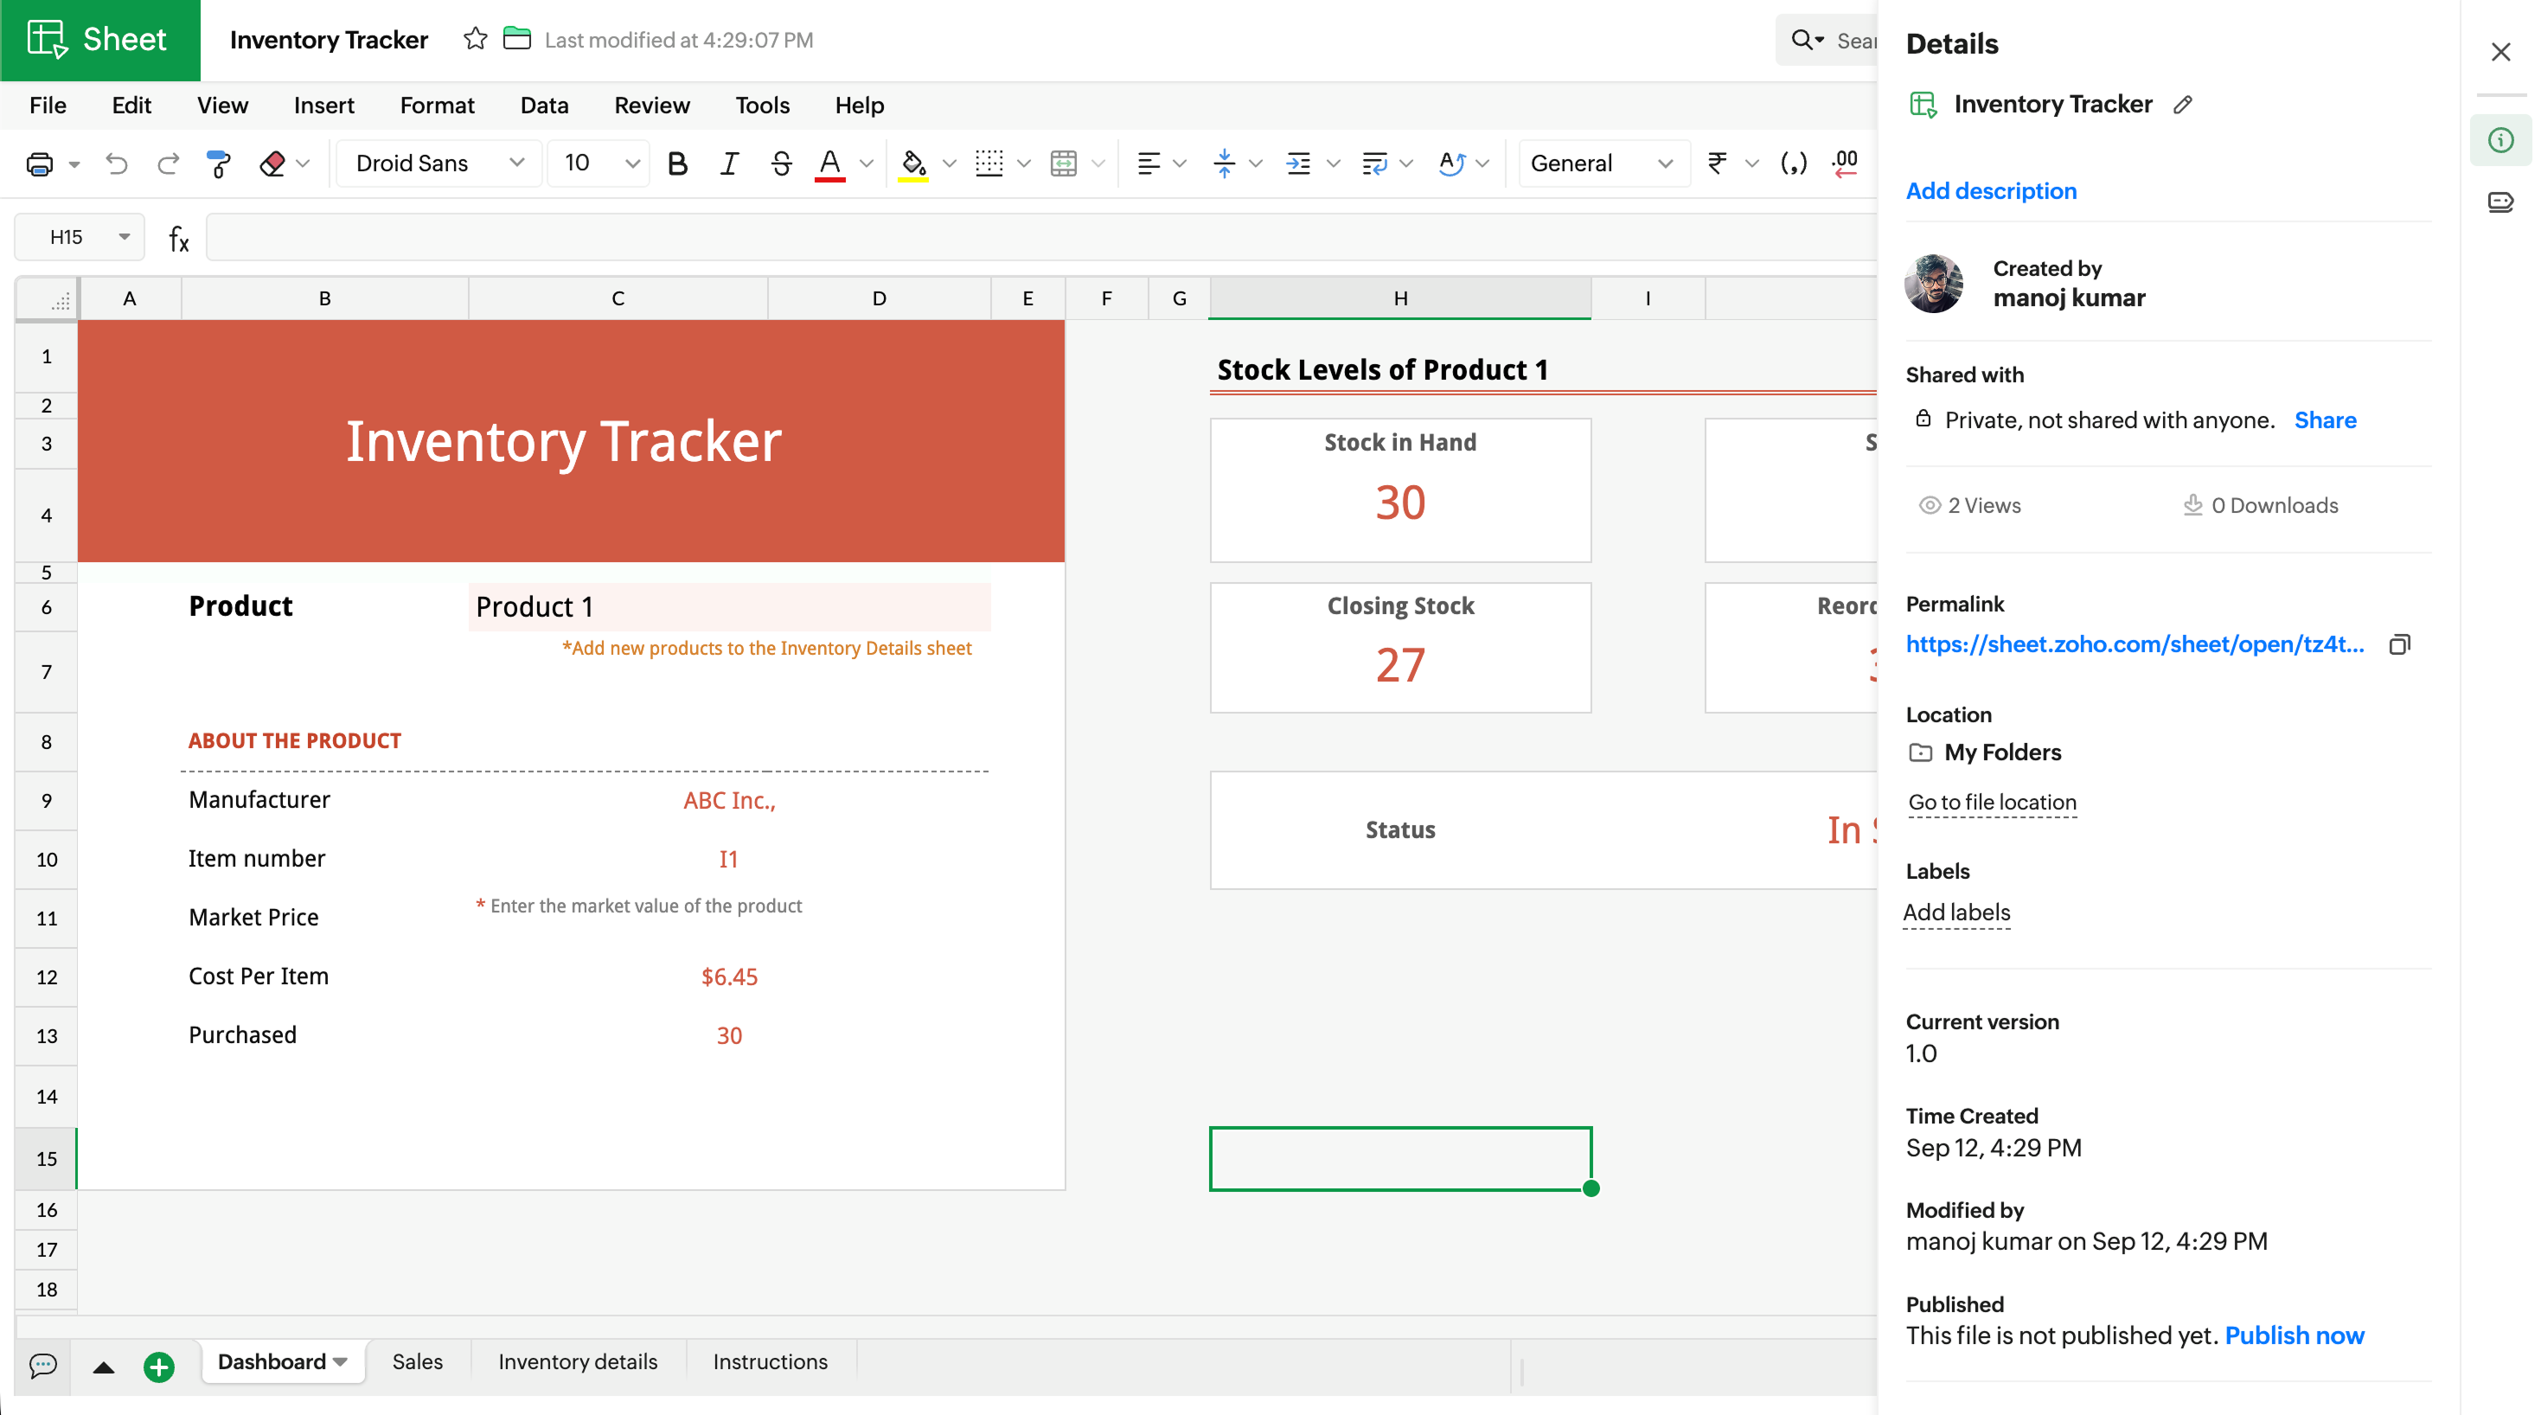Open the Format menu

point(437,106)
